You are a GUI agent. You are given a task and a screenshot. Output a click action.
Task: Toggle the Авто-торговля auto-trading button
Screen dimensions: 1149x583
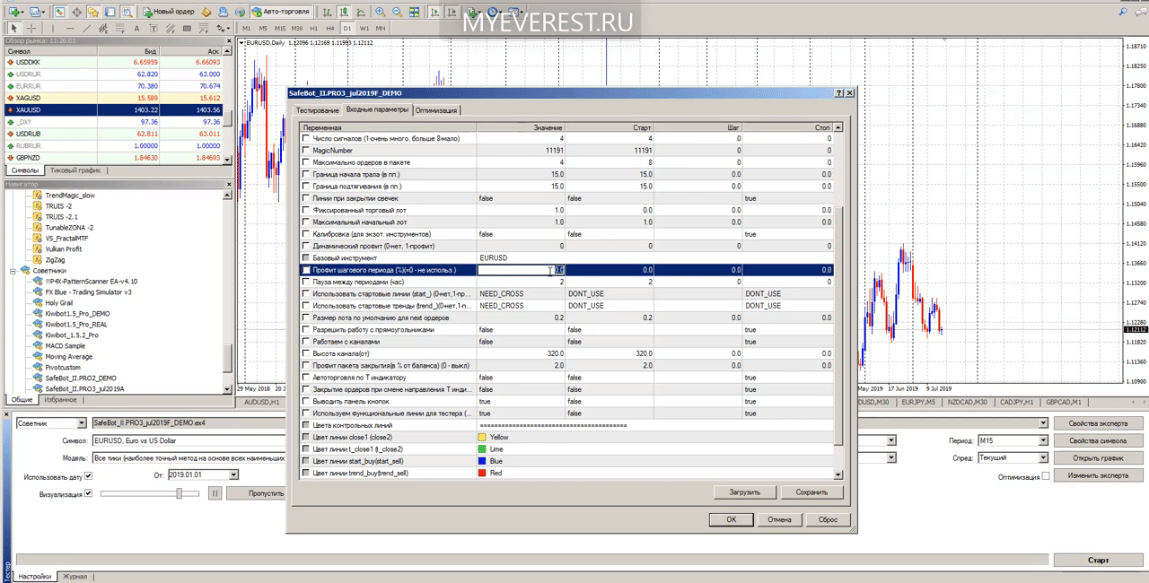[x=280, y=12]
